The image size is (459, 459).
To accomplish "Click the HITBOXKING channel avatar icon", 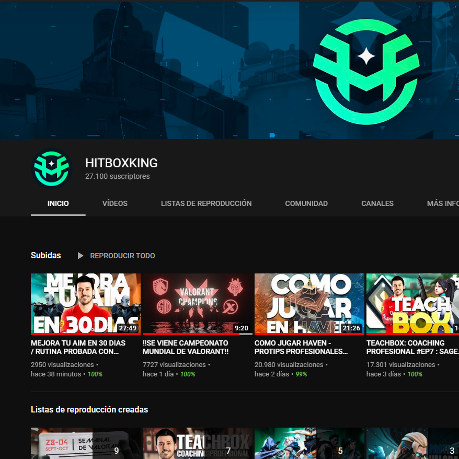I will click(52, 168).
